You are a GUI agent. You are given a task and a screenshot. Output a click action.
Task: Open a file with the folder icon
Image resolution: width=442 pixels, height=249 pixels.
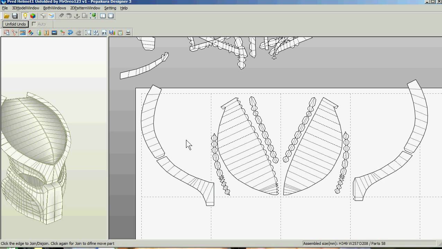7,16
